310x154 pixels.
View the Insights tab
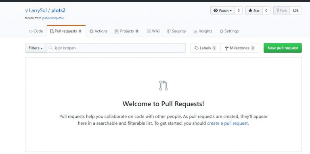pyautogui.click(x=203, y=31)
